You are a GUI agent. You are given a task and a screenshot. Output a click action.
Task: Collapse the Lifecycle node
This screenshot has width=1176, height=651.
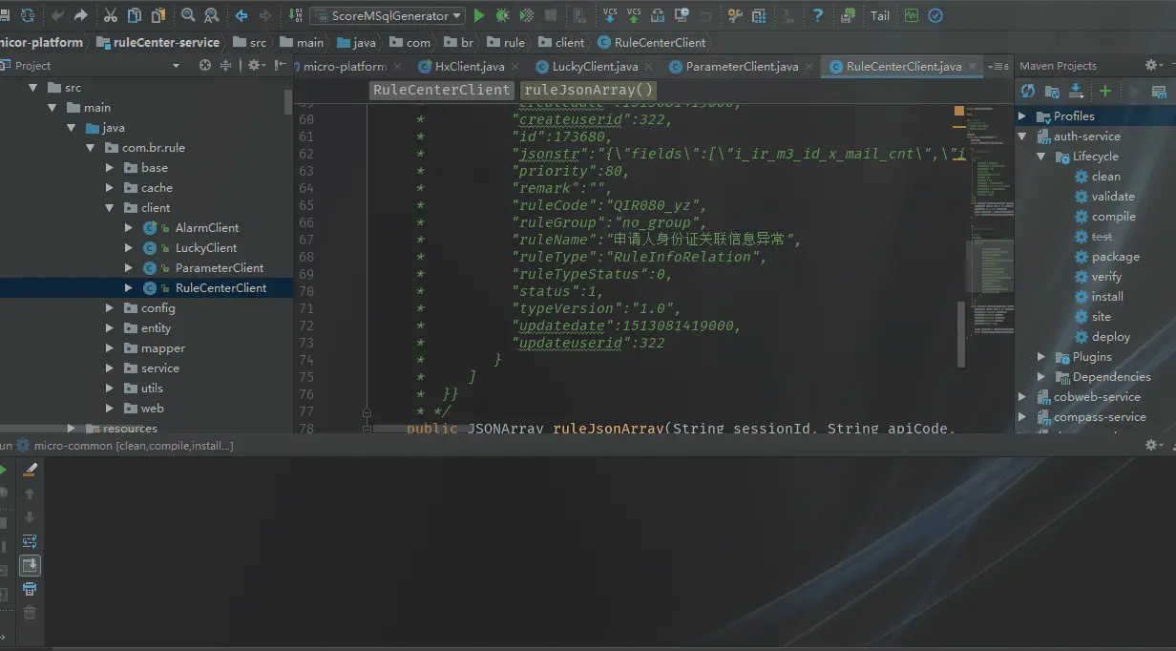[1041, 156]
